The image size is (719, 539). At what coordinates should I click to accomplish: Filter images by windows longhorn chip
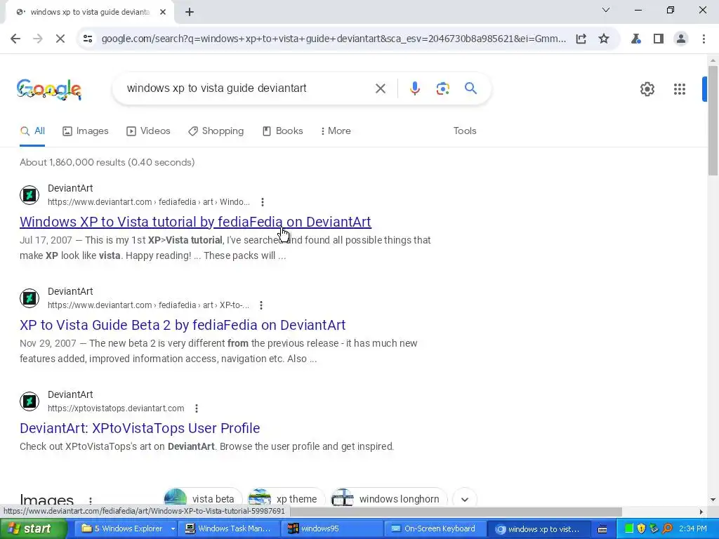click(388, 499)
